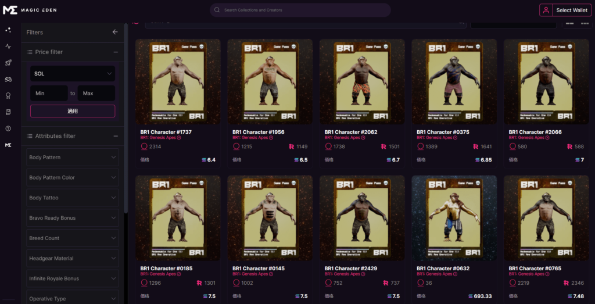Click the Select Wallet button
This screenshot has height=304, width=595.
click(x=572, y=10)
